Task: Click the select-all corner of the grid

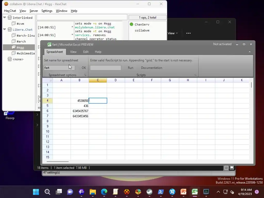Action: click(47, 80)
